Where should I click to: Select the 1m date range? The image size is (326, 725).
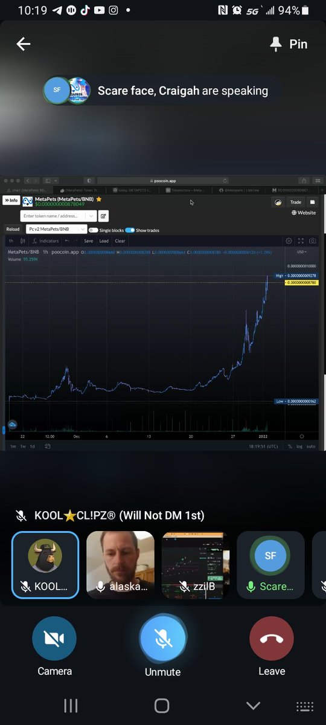(x=13, y=446)
